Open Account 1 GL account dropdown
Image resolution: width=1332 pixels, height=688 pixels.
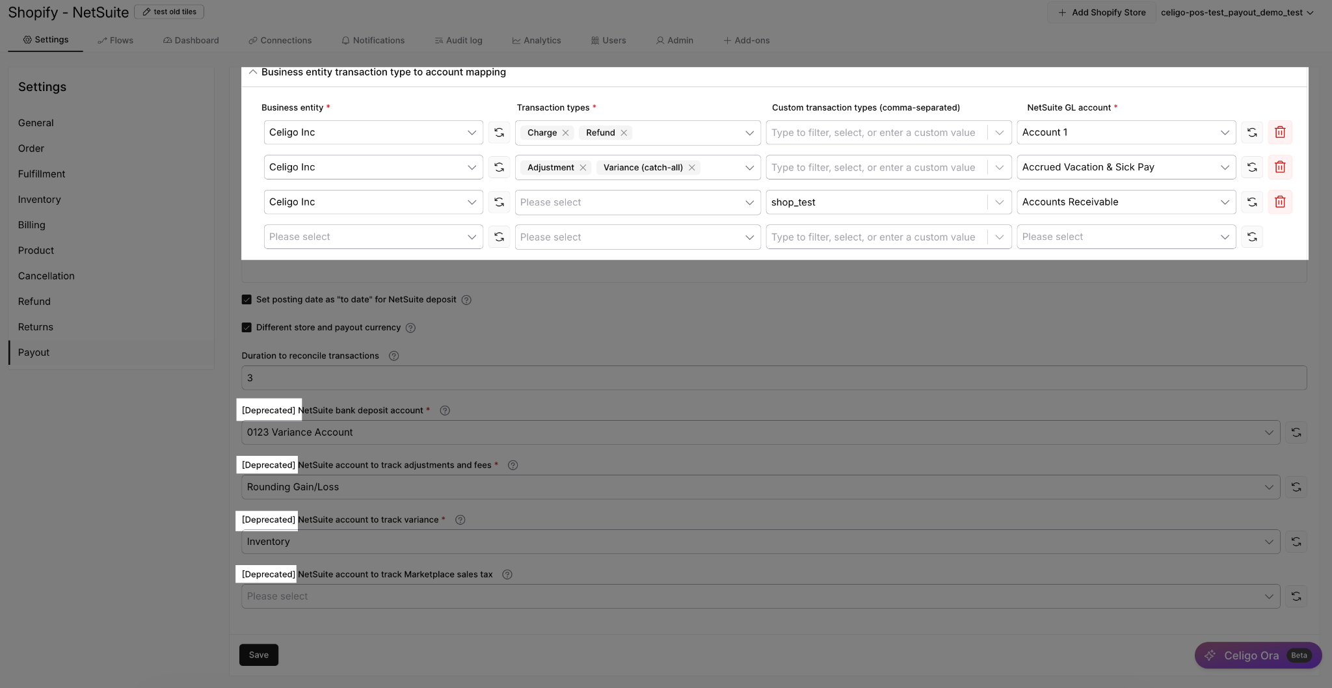1126,133
